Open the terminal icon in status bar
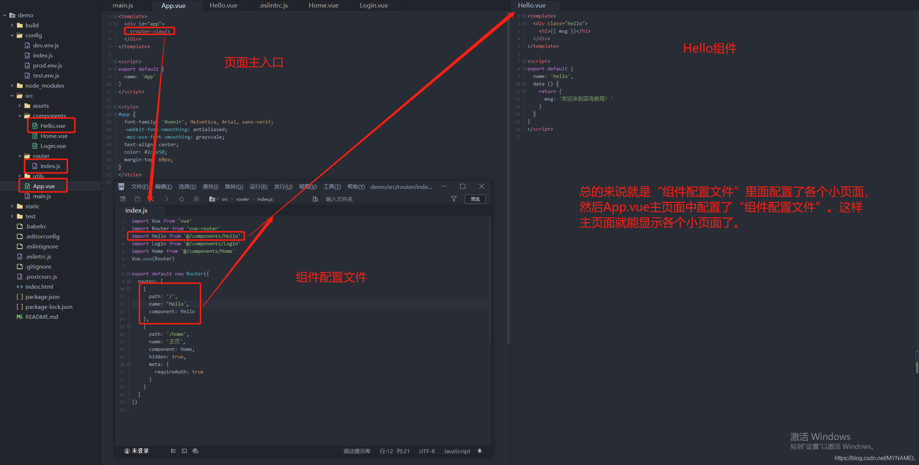The image size is (919, 465). pyautogui.click(x=184, y=451)
